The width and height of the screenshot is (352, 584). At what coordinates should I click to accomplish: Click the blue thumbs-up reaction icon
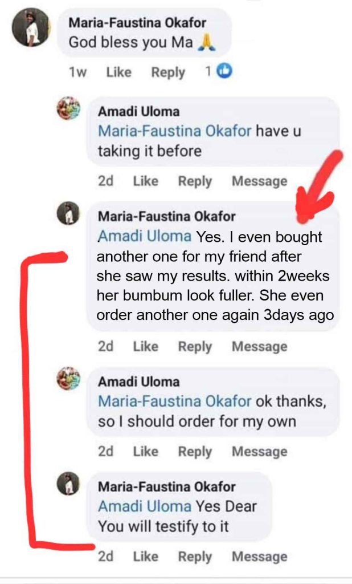coord(226,71)
